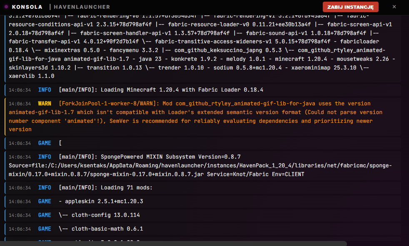Click the GAME badge on the empty bracket line
The width and height of the screenshot is (409, 246).
click(45, 143)
